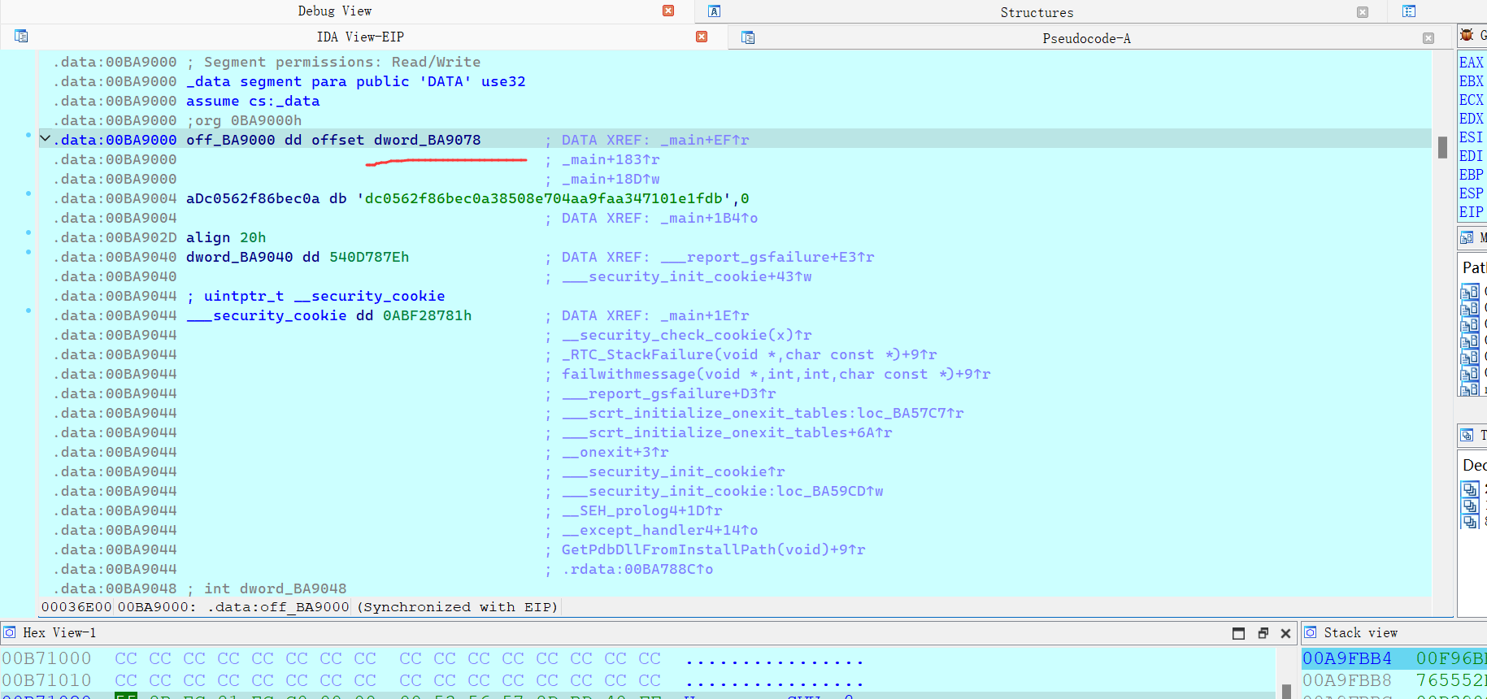This screenshot has width=1487, height=699.
Task: Follow xref ___security_init_cookie+43↑w
Action: [687, 276]
